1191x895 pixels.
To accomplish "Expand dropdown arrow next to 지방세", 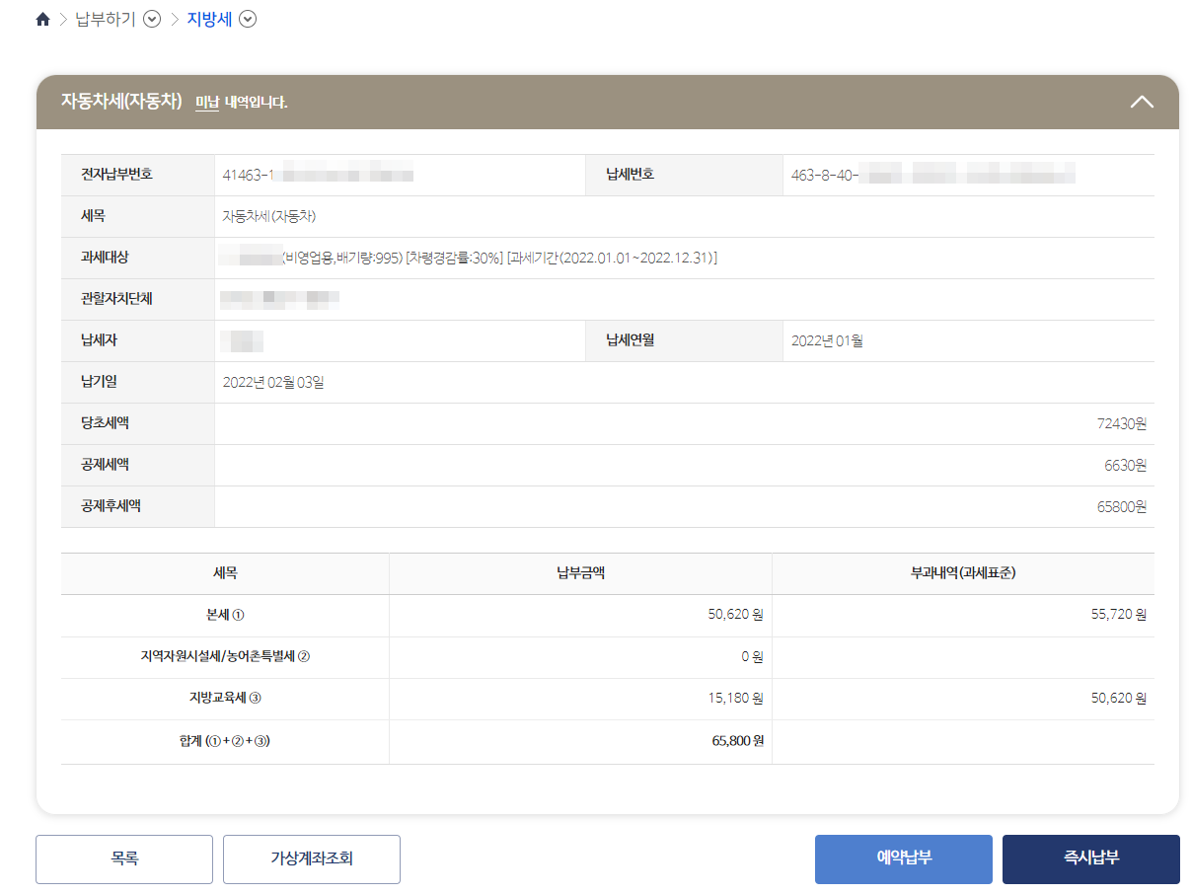I will point(249,20).
